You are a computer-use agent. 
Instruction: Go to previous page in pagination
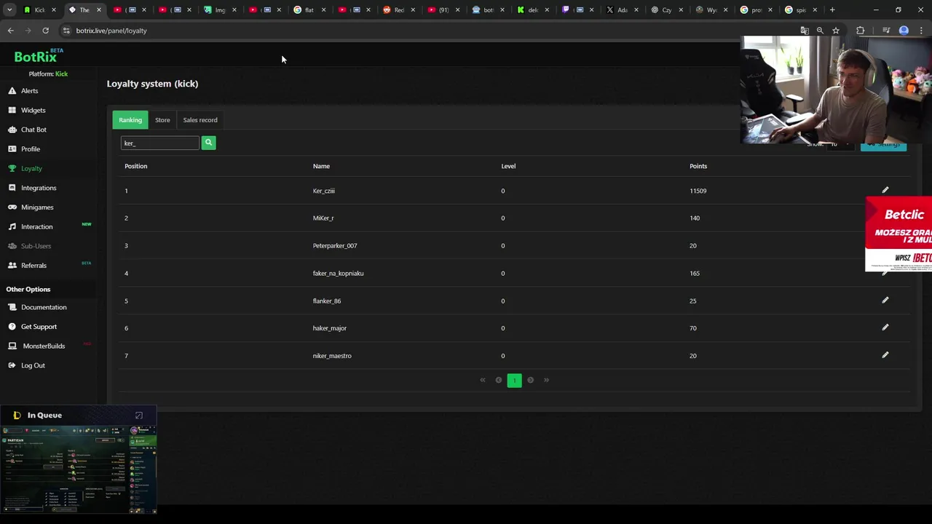coord(499,380)
